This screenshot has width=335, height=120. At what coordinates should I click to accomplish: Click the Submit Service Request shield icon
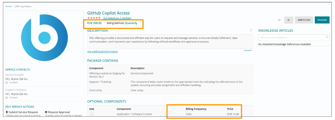pyautogui.click(x=7, y=112)
